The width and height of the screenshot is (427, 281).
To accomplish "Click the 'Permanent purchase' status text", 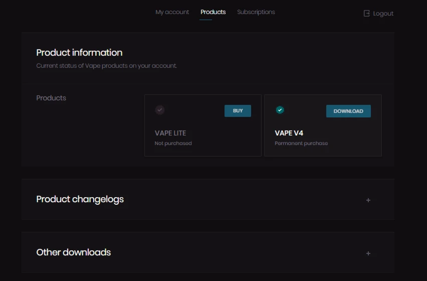I will 301,144.
